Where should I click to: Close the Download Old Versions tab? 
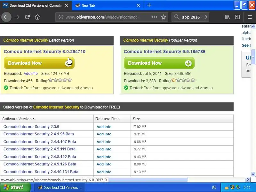click(66, 5)
